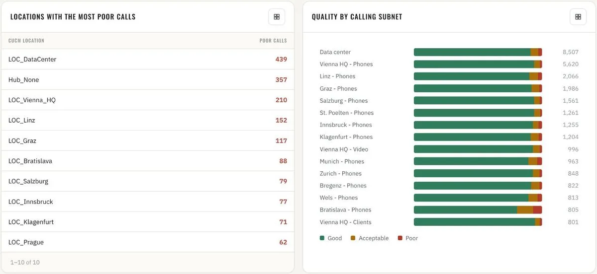Click the Graz - Phones label
The width and height of the screenshot is (597, 274).
tap(338, 88)
